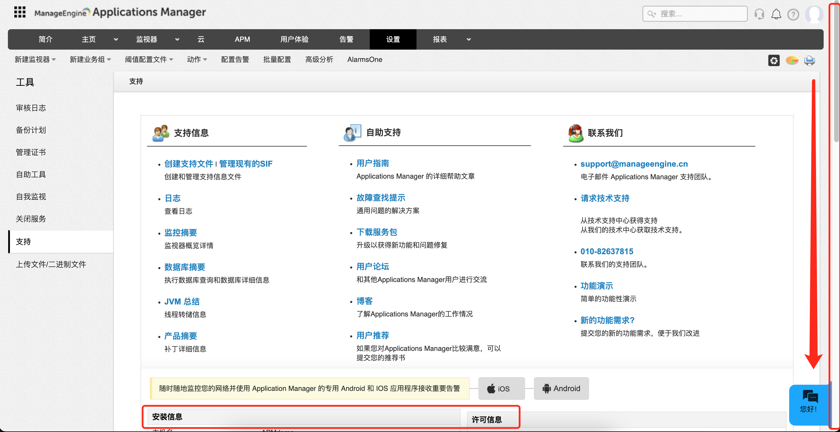Open the 用户体验 tab
This screenshot has height=432, width=840.
(x=294, y=39)
